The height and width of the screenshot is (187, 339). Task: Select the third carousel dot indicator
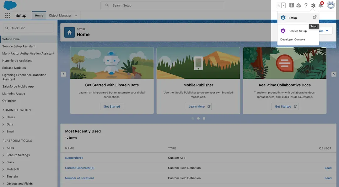(x=204, y=119)
